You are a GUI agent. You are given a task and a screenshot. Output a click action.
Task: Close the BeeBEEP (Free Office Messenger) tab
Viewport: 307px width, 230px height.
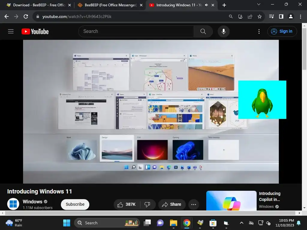click(x=141, y=5)
